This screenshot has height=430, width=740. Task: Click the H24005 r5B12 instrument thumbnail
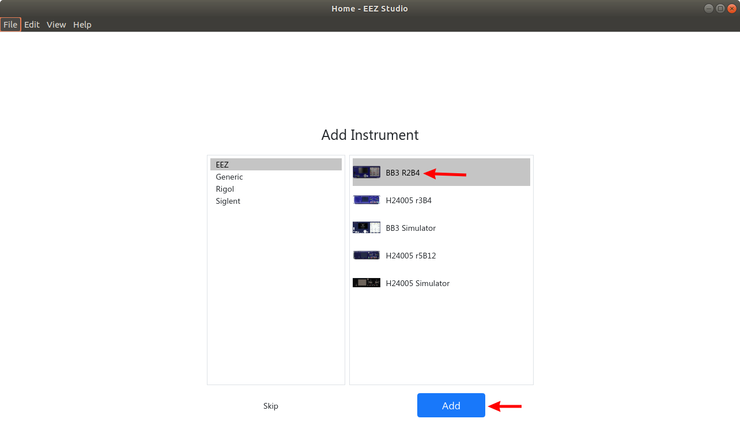(367, 255)
